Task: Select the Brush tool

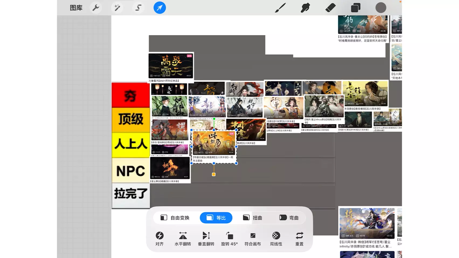Action: tap(280, 8)
